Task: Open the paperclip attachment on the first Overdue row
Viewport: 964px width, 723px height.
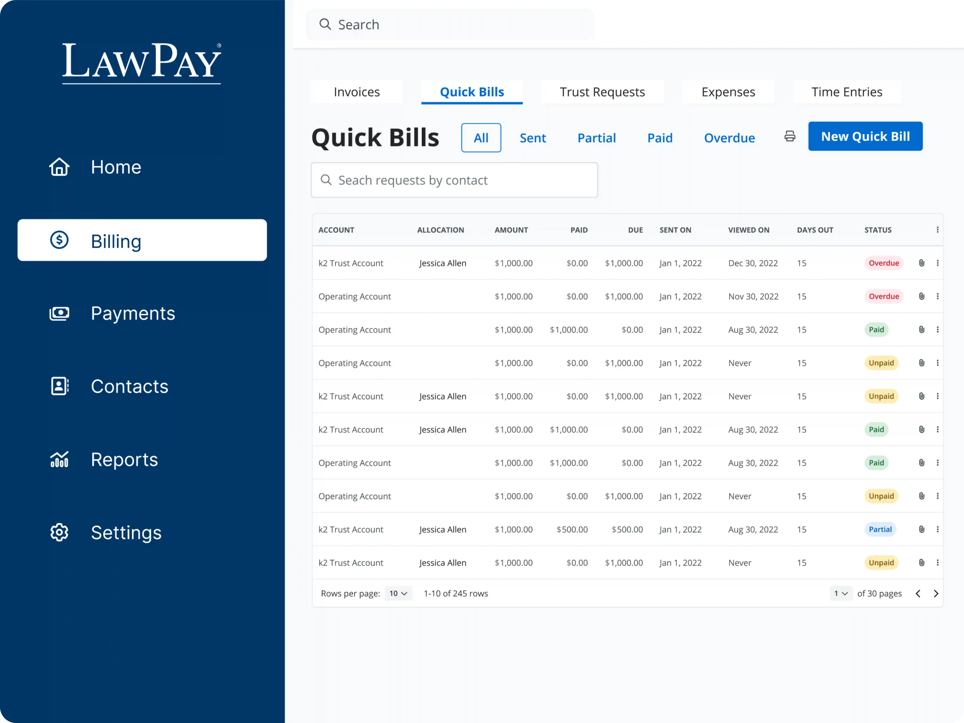Action: pos(921,263)
